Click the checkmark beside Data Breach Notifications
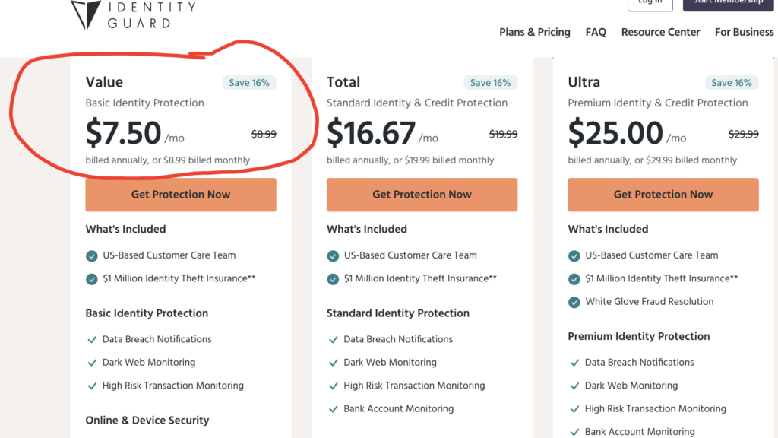The width and height of the screenshot is (778, 438). coord(91,339)
